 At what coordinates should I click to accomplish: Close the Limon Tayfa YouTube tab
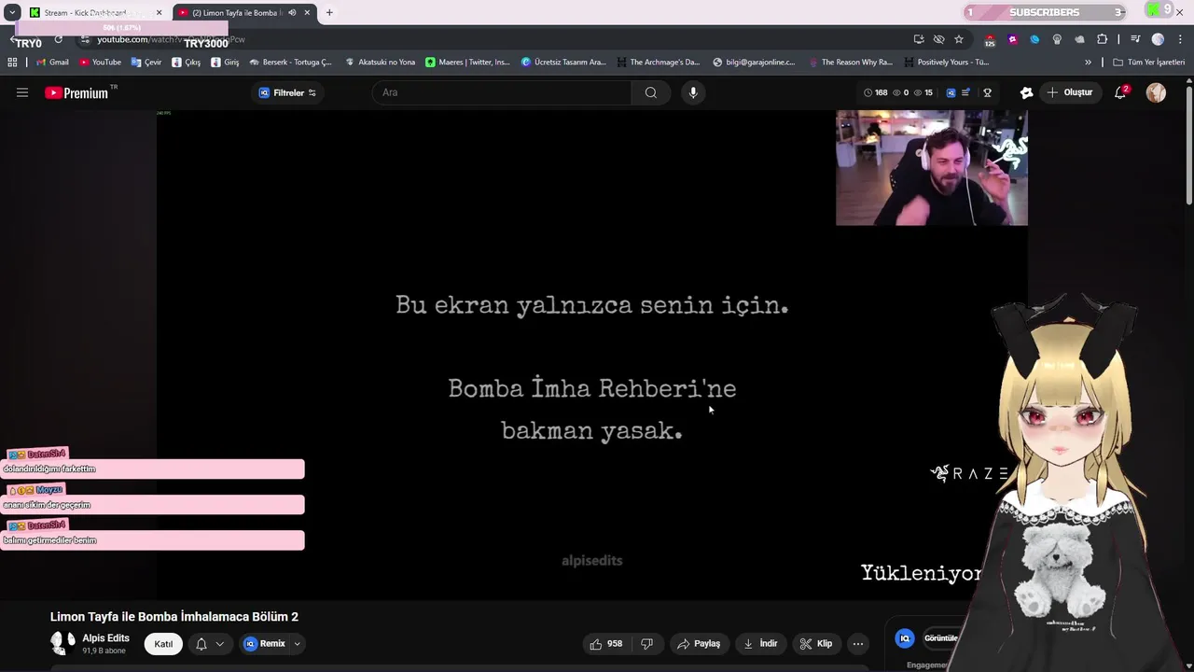coord(307,12)
